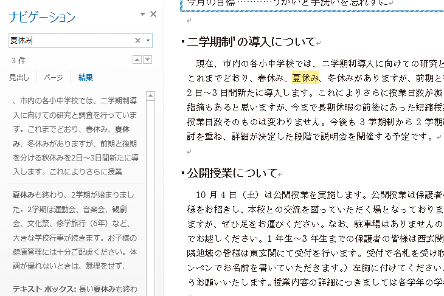Click the heading 公開授業について
The height and width of the screenshot is (296, 444).
232,173
